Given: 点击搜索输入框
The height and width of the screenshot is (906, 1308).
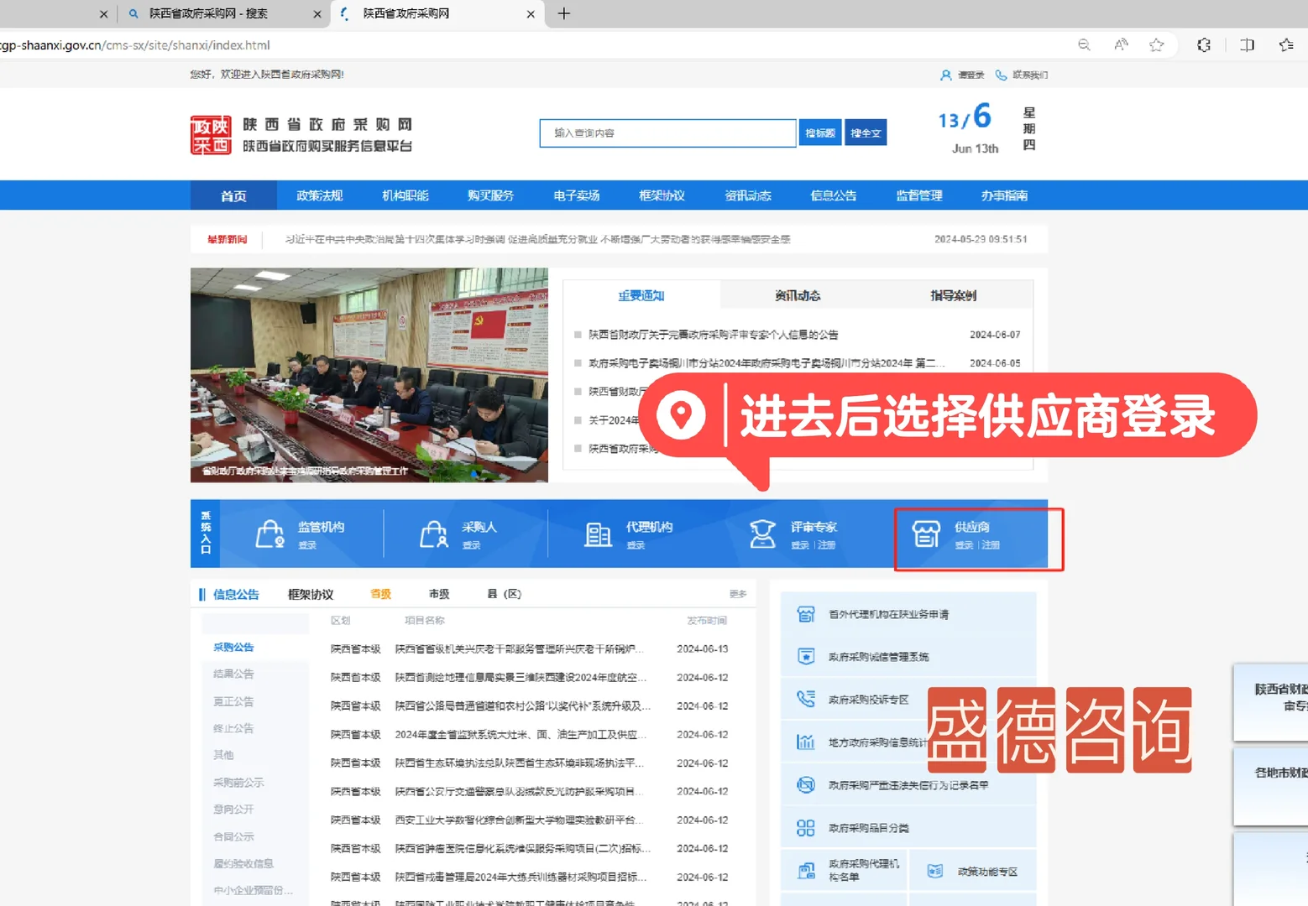Looking at the screenshot, I should click(667, 132).
